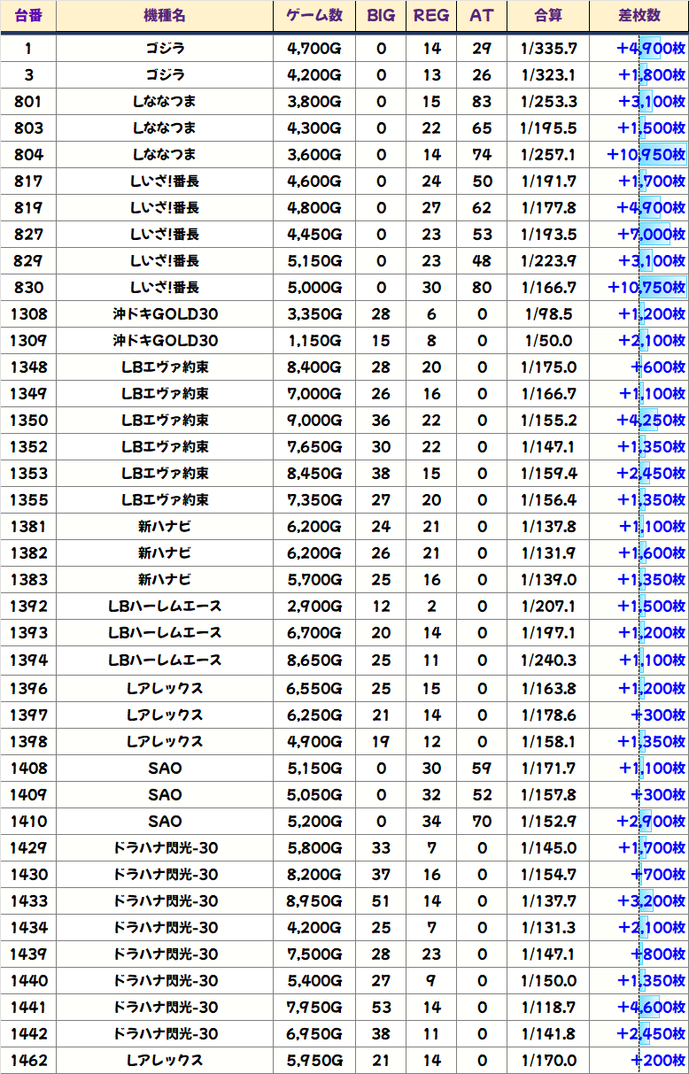Image resolution: width=689 pixels, height=1074 pixels.
Task: Click 5,050G games in row 1409
Action: coord(314,794)
